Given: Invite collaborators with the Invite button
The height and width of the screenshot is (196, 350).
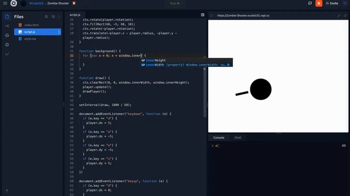Looking at the screenshot, I should tap(332, 3).
